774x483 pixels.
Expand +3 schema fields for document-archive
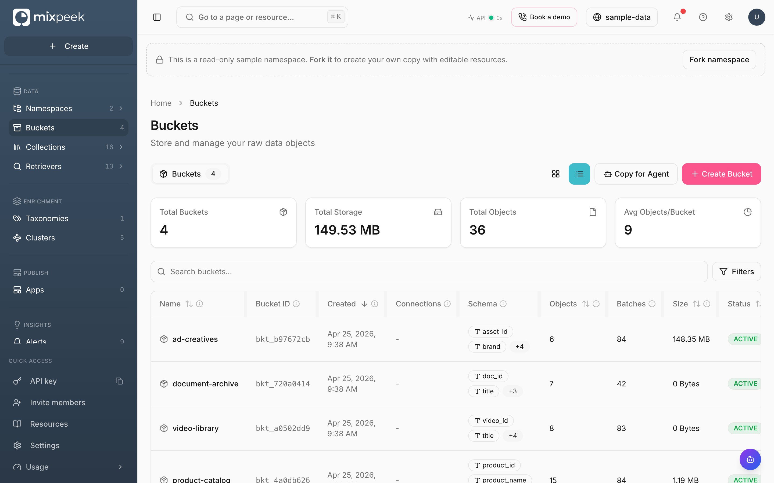tap(513, 391)
